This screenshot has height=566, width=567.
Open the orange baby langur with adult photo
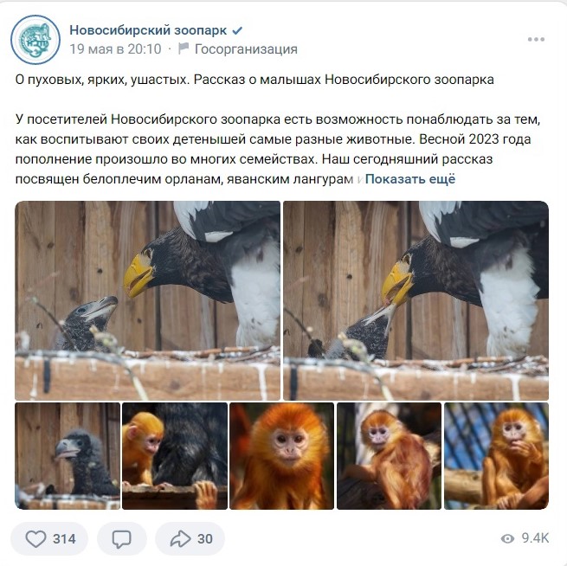point(175,456)
